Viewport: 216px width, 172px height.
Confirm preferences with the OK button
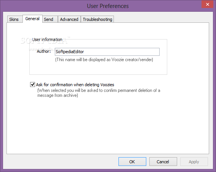coord(132,162)
